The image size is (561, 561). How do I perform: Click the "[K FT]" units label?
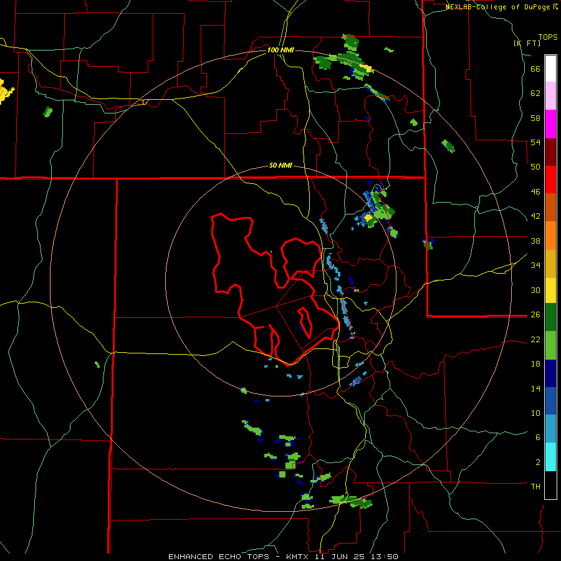coord(527,43)
